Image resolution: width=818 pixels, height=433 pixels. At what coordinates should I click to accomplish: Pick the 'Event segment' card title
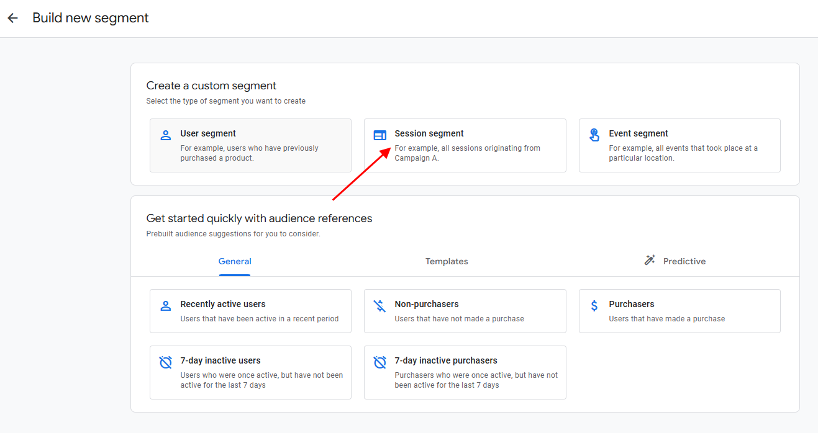tap(638, 133)
